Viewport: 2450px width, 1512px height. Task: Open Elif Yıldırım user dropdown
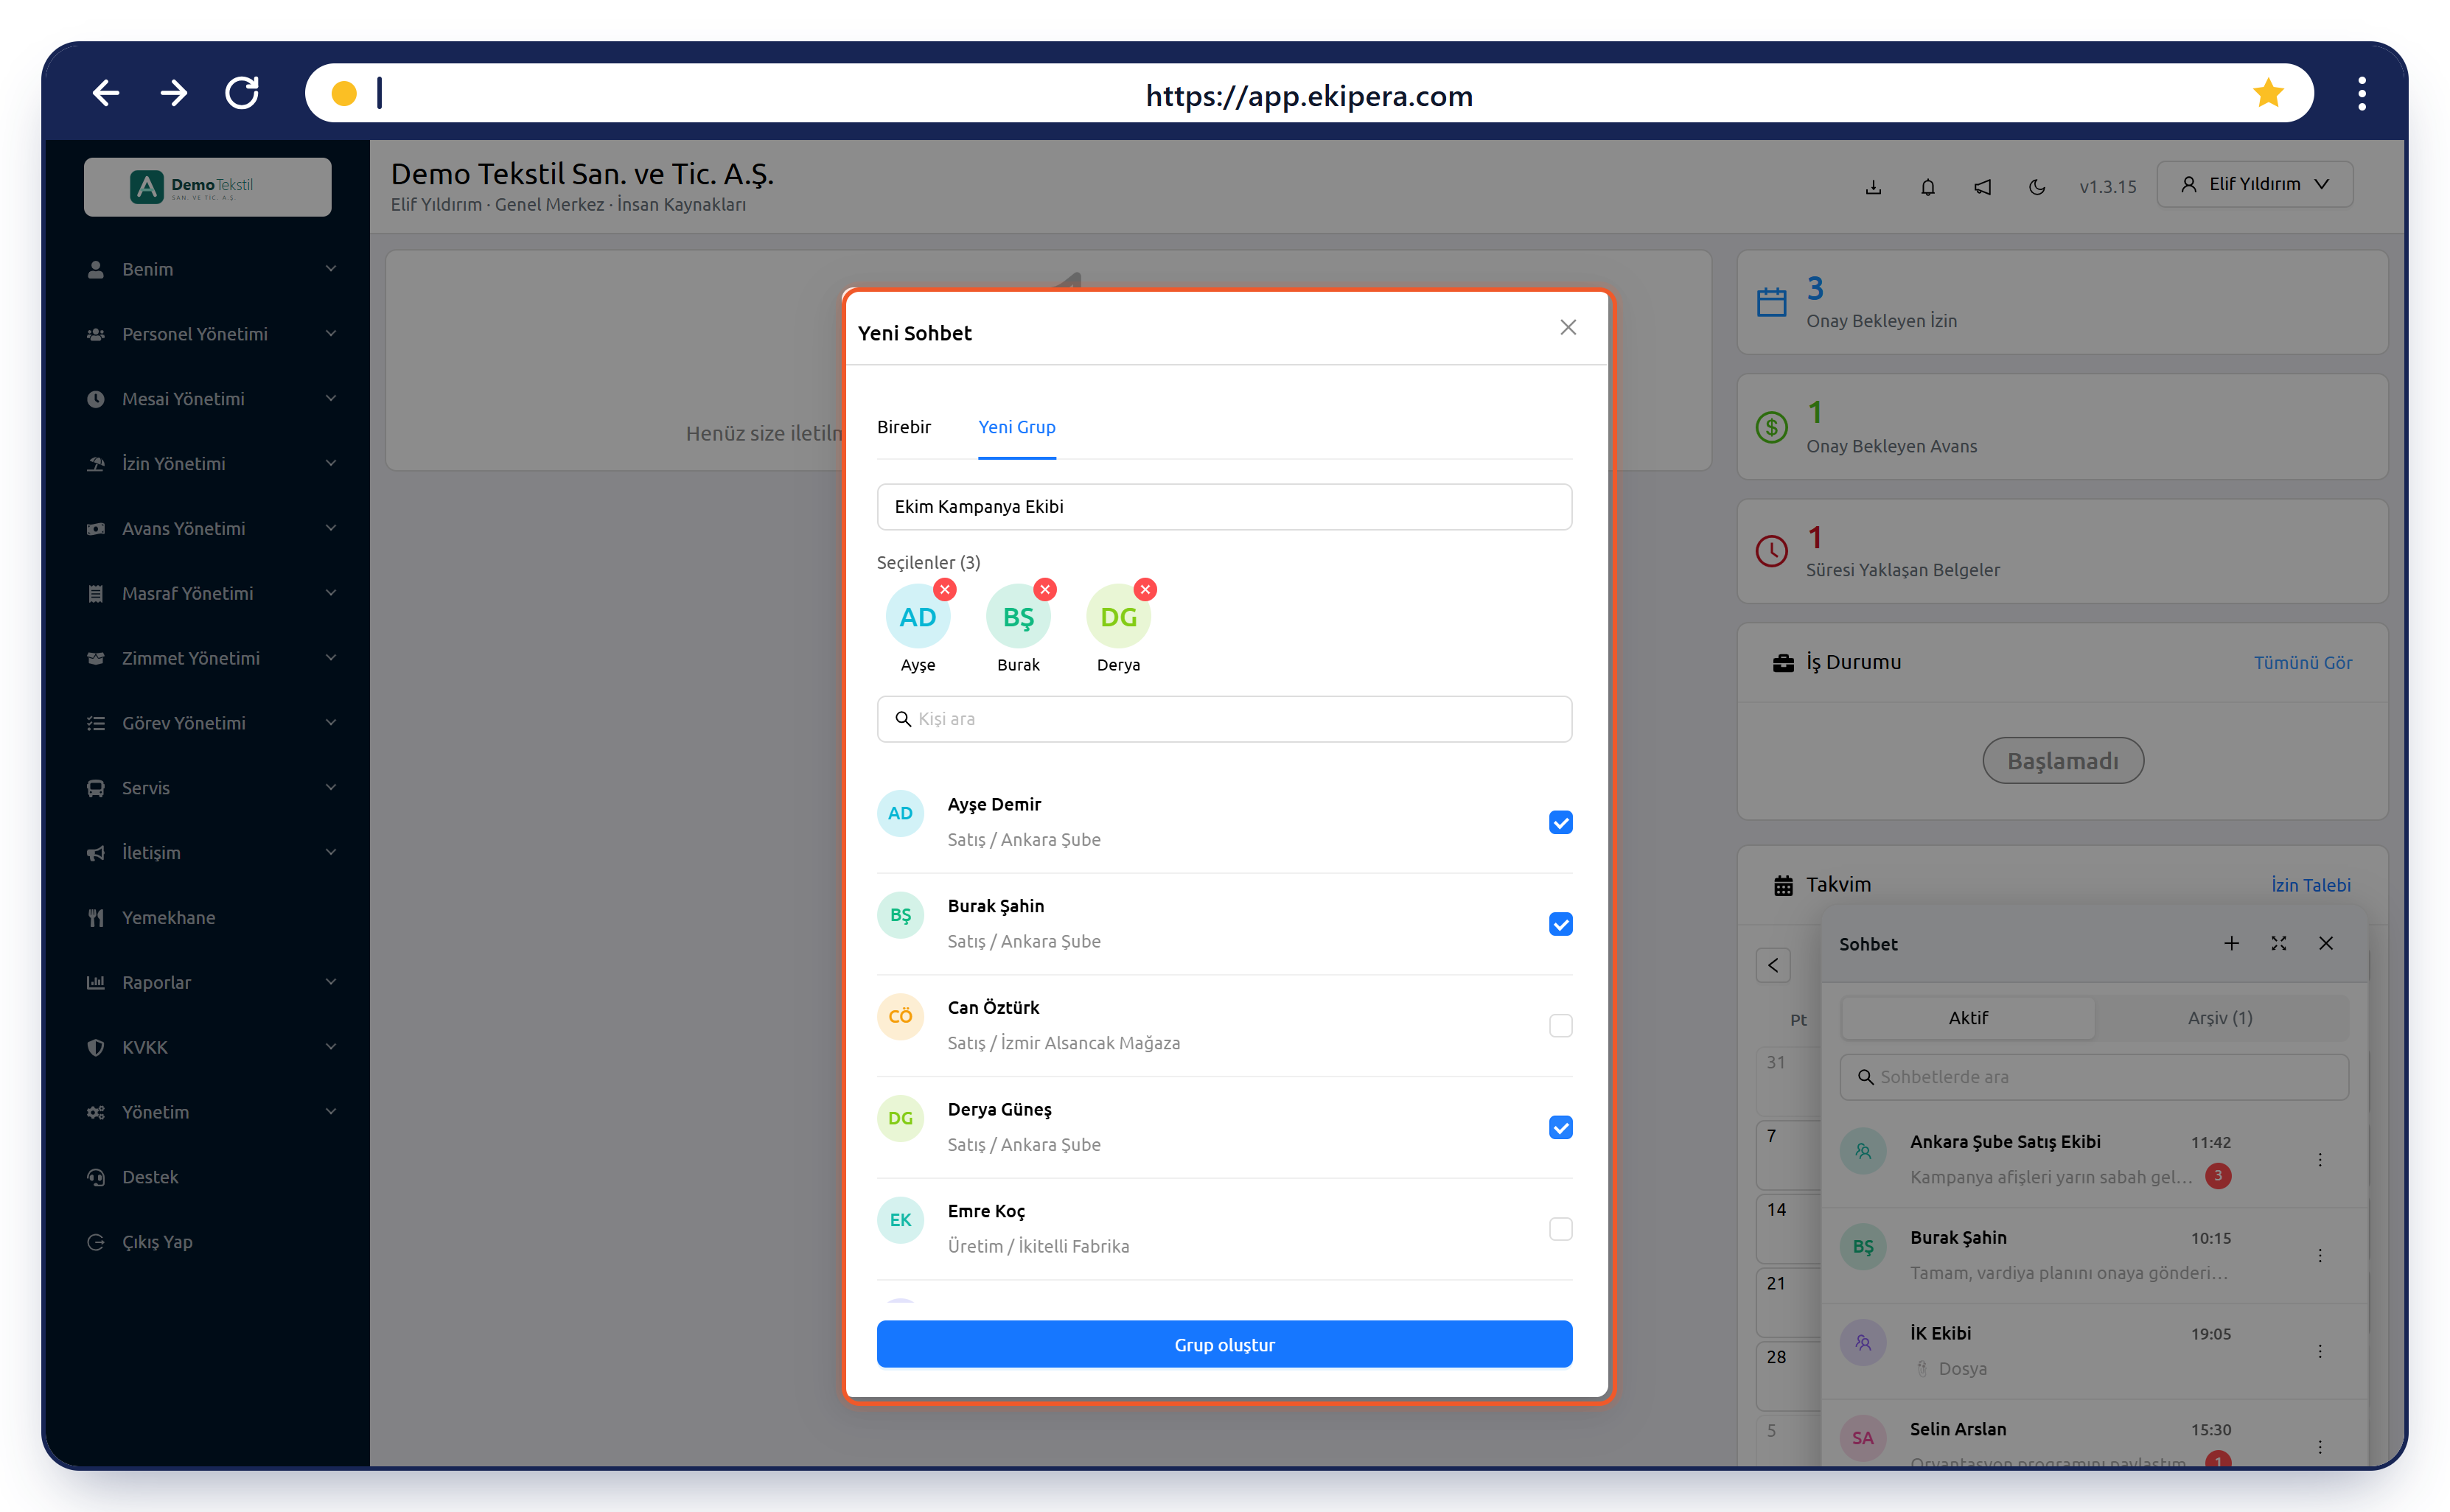point(2254,184)
